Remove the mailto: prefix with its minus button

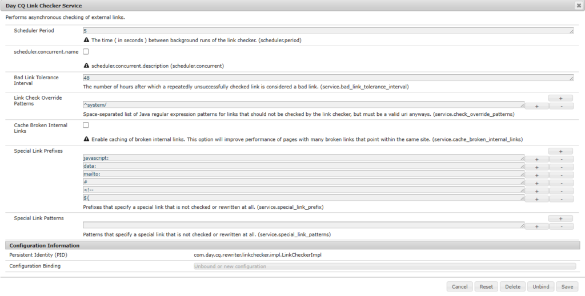560,175
